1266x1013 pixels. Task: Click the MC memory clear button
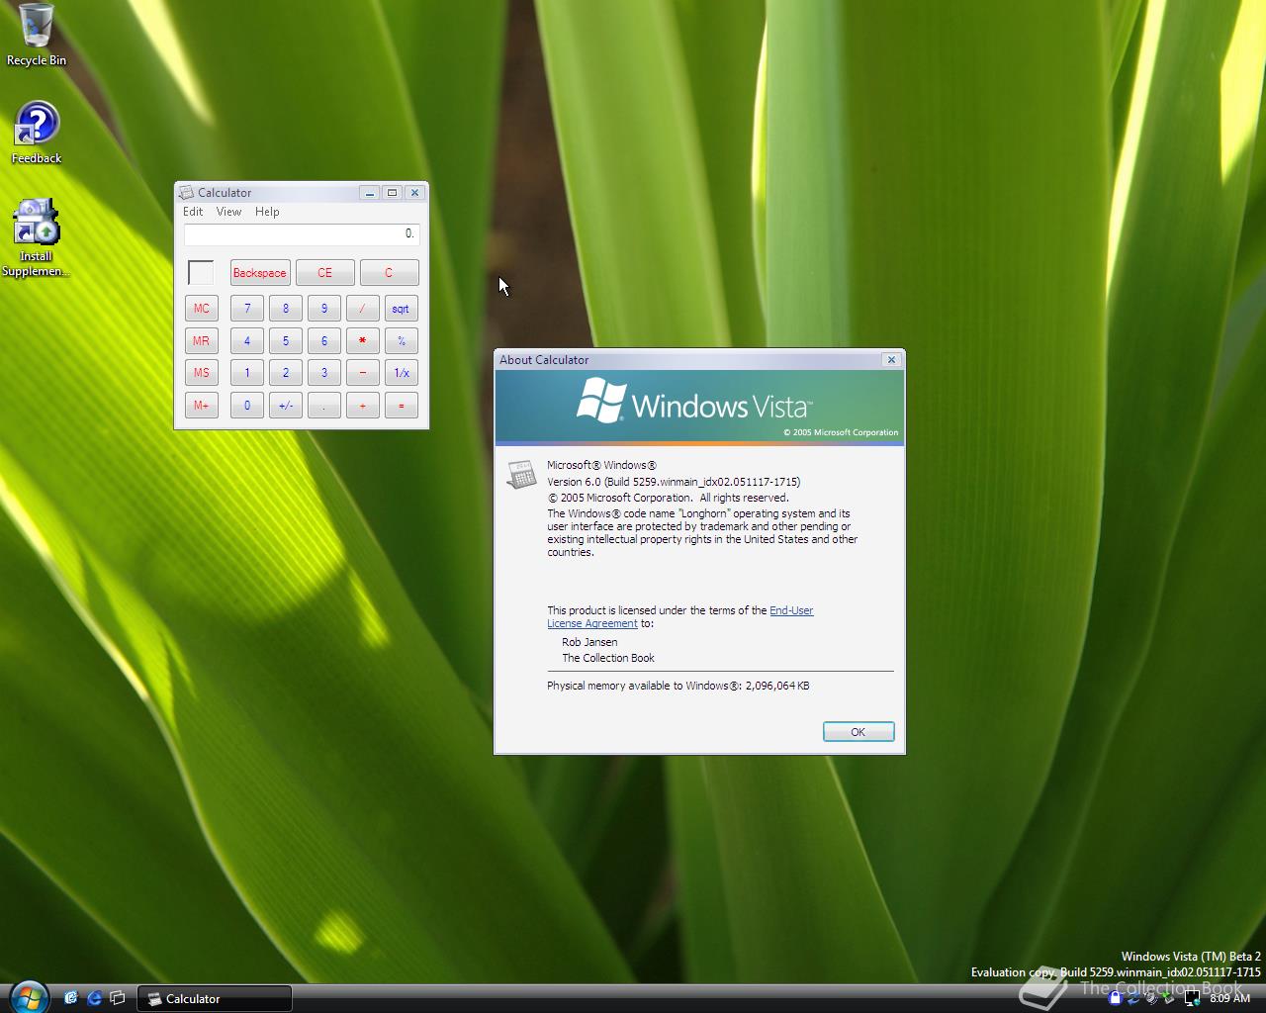pyautogui.click(x=202, y=309)
